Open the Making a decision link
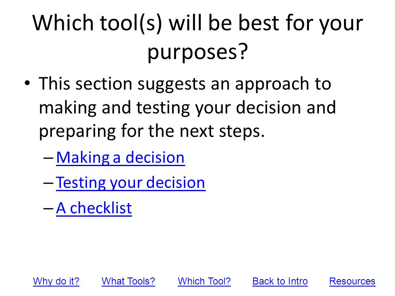 tap(121, 158)
